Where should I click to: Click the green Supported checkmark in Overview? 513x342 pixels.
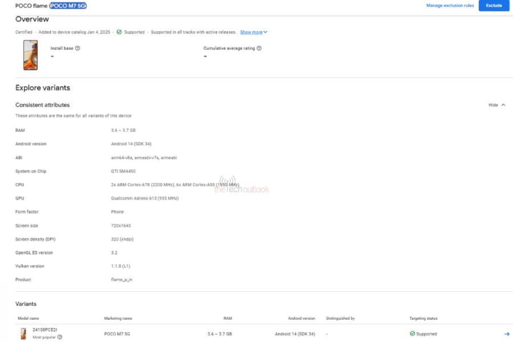[119, 32]
